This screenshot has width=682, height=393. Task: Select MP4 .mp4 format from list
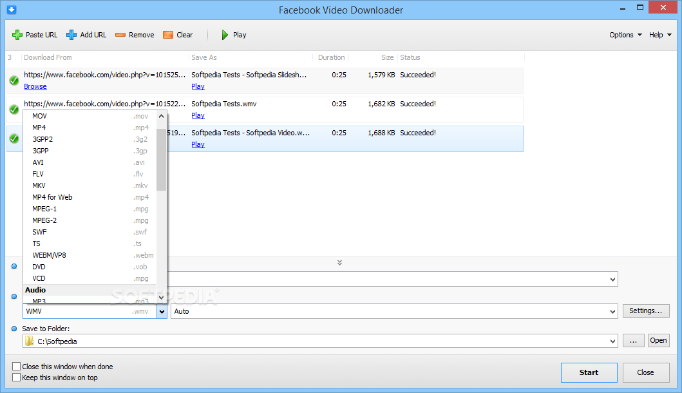click(x=90, y=128)
